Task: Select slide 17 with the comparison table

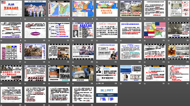Action: (11, 52)
